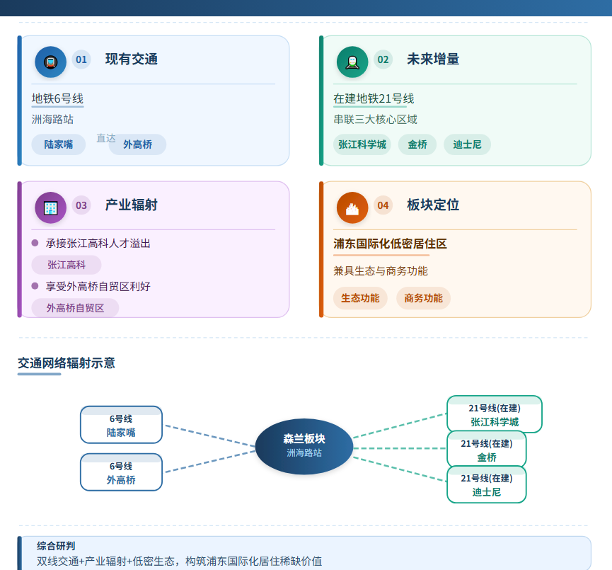This screenshot has width=612, height=570.
Task: Click the 综合研判 label
Action: (x=56, y=546)
